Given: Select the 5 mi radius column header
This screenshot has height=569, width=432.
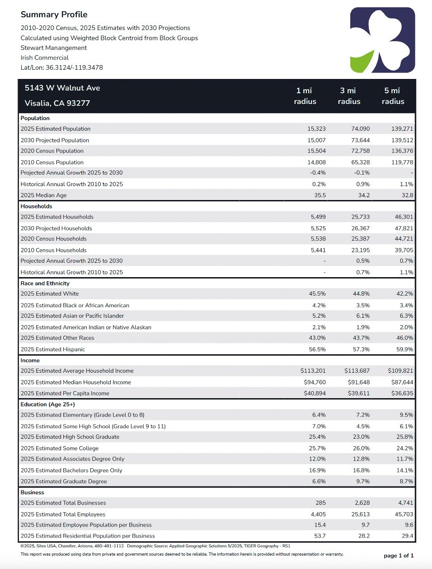Looking at the screenshot, I should pyautogui.click(x=393, y=96).
